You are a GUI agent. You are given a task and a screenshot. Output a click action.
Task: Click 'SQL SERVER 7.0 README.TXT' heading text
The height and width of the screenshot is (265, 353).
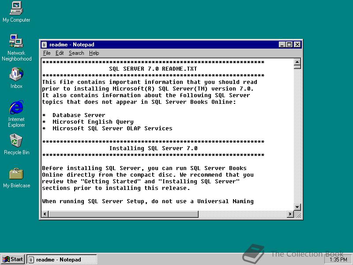coord(153,69)
